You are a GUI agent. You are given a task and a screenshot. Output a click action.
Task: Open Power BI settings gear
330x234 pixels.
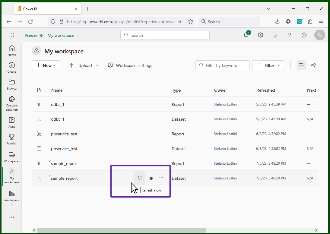point(261,35)
